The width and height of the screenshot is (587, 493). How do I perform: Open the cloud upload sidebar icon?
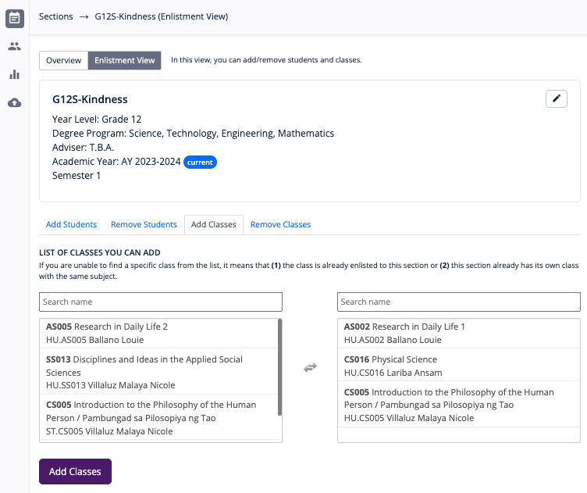(x=14, y=103)
